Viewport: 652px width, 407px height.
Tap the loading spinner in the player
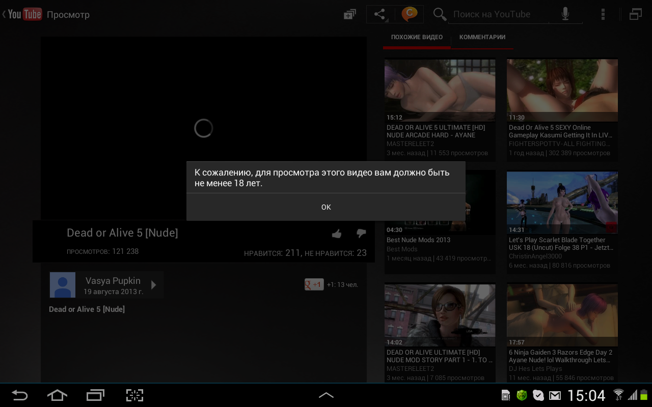pyautogui.click(x=203, y=128)
